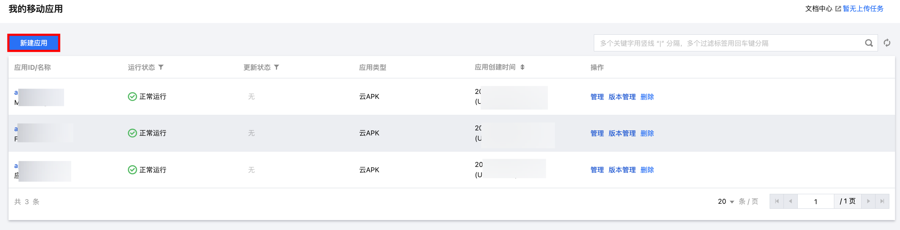
Task: Click the refresh list icon
Action: pyautogui.click(x=887, y=43)
